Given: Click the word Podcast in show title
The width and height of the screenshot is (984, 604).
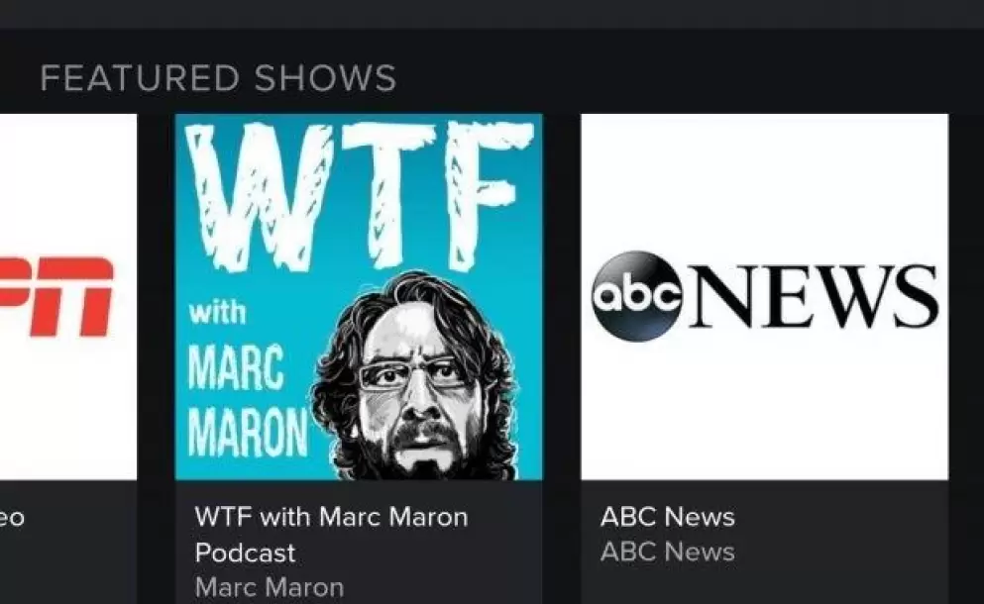Looking at the screenshot, I should point(245,554).
